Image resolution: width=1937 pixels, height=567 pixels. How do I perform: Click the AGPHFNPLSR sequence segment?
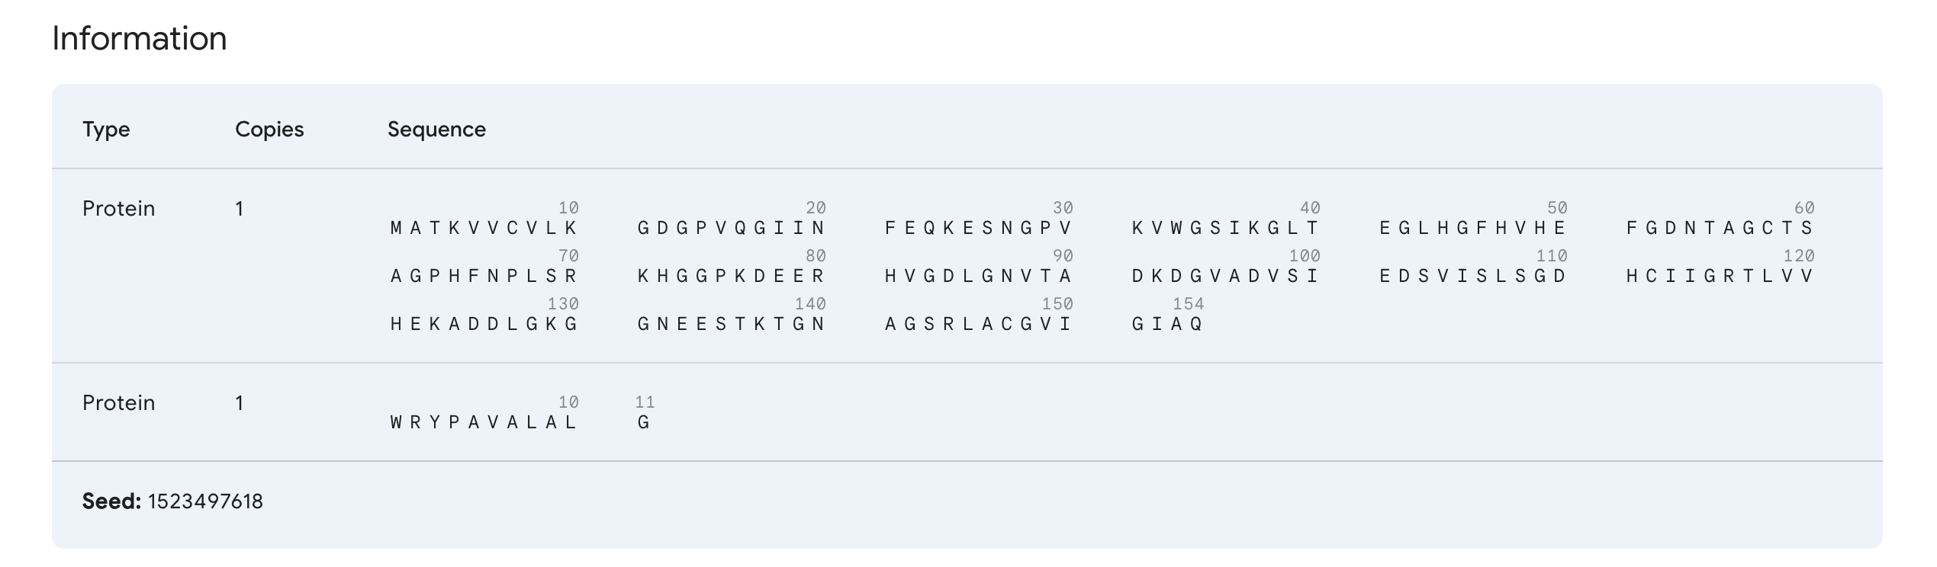pyautogui.click(x=484, y=276)
